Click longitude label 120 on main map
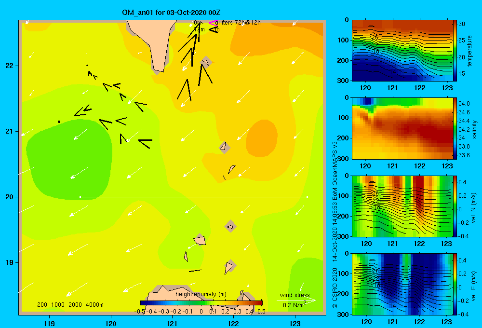Viewport: 482px width, 328px height. click(x=111, y=323)
